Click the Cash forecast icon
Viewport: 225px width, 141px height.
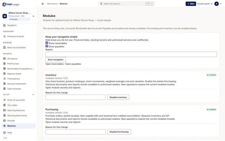(x=4, y=89)
